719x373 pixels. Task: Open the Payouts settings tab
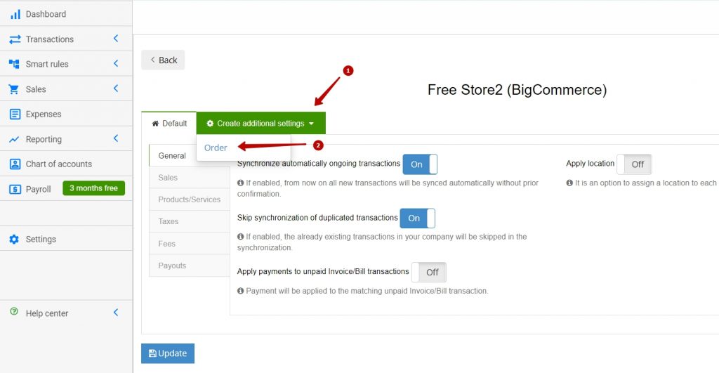[189, 266]
